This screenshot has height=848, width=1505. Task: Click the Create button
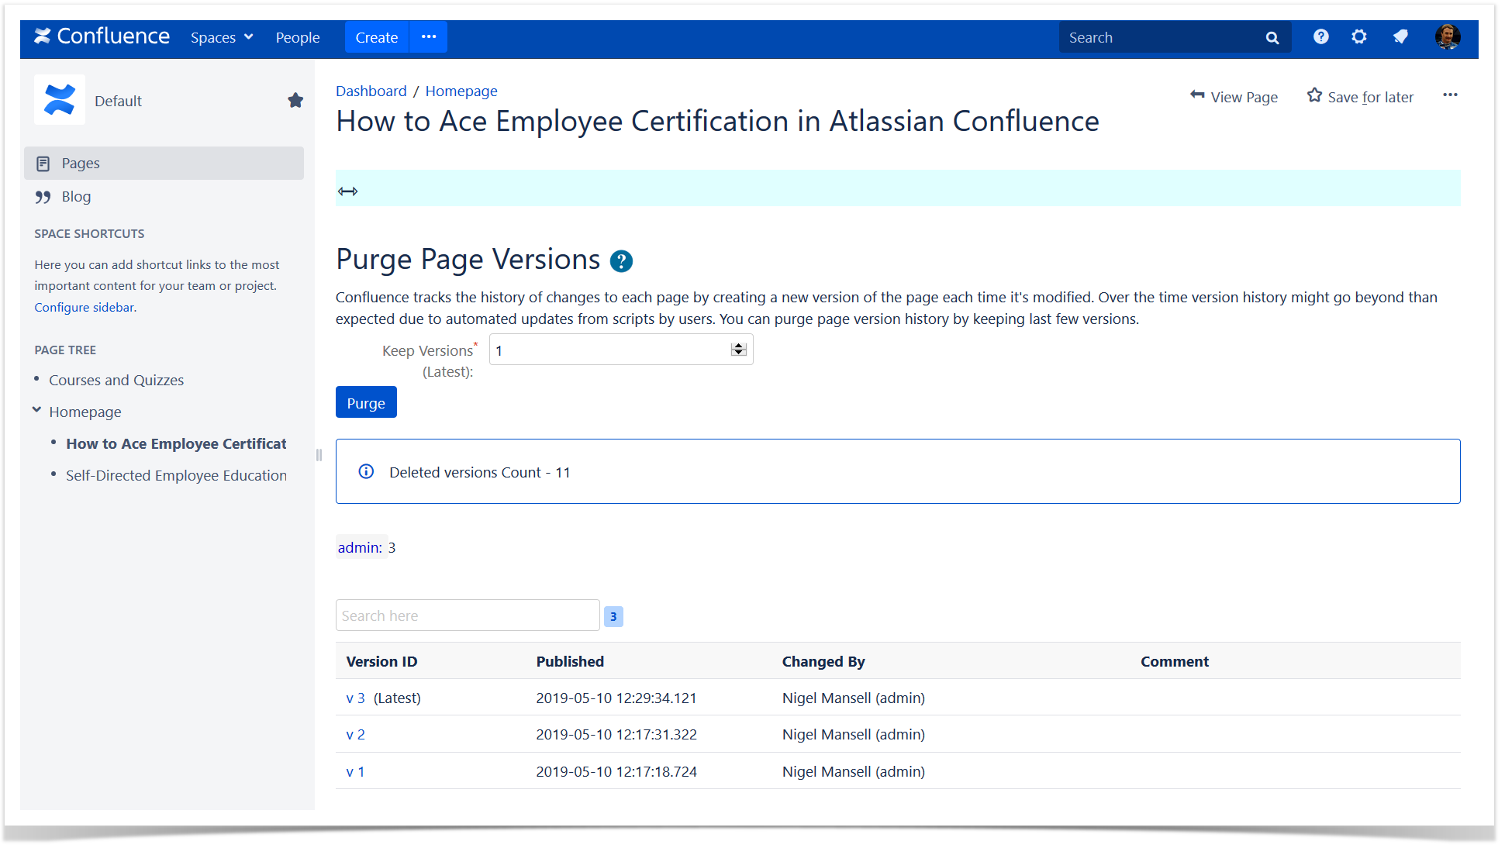(377, 37)
